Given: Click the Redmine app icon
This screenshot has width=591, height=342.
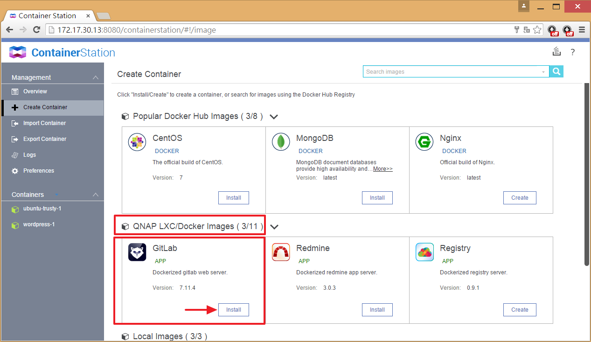Looking at the screenshot, I should [x=281, y=252].
